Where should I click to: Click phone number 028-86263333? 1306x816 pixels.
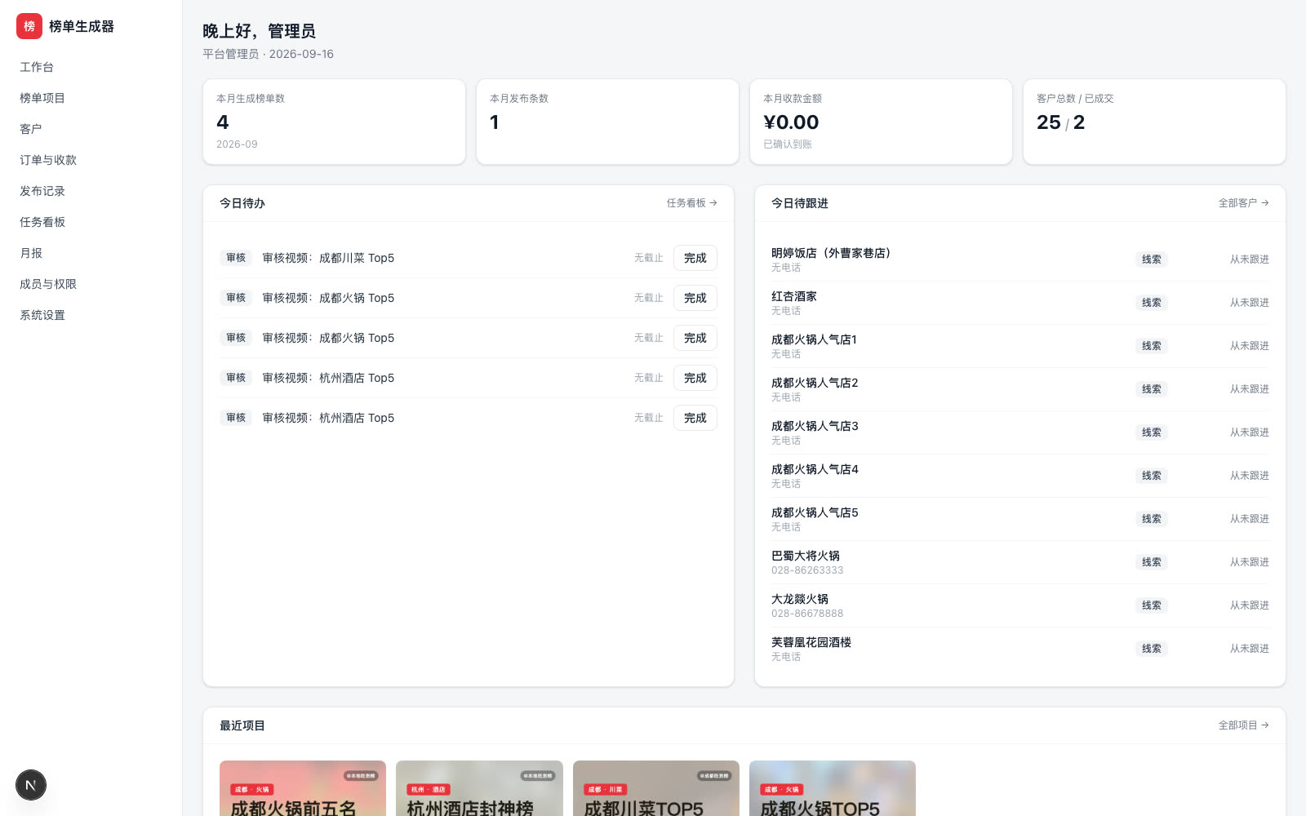pyautogui.click(x=807, y=570)
